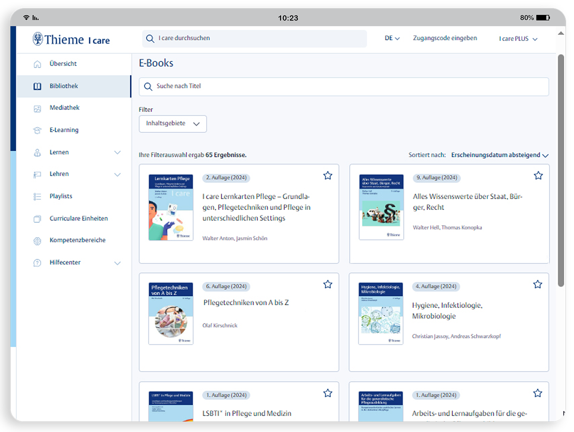Screen dimensions: 574x432
Task: Click the Playlists list icon
Action: click(37, 196)
